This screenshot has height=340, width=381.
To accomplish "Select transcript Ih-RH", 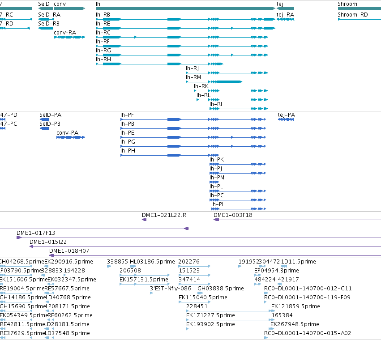I will (160, 64).
